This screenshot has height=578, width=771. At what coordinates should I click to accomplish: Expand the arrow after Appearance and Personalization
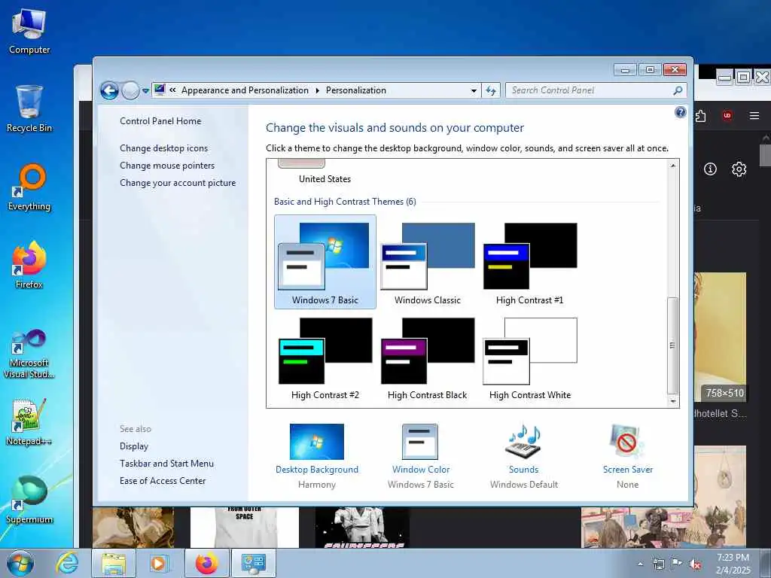click(317, 90)
